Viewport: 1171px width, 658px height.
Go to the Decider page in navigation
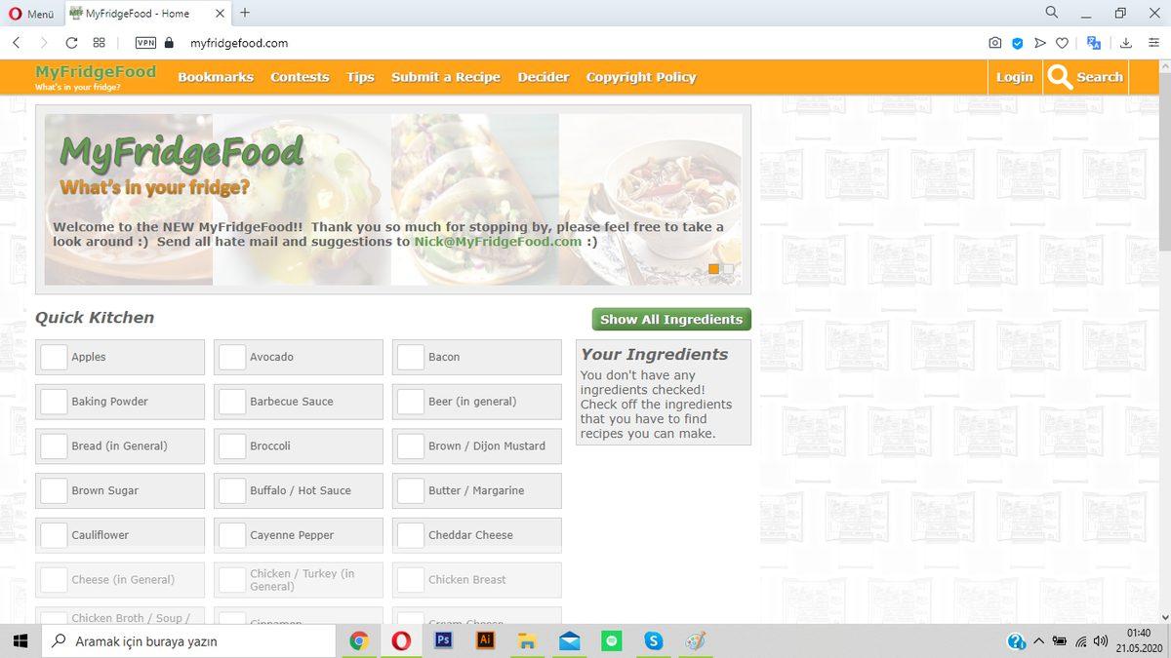543,77
